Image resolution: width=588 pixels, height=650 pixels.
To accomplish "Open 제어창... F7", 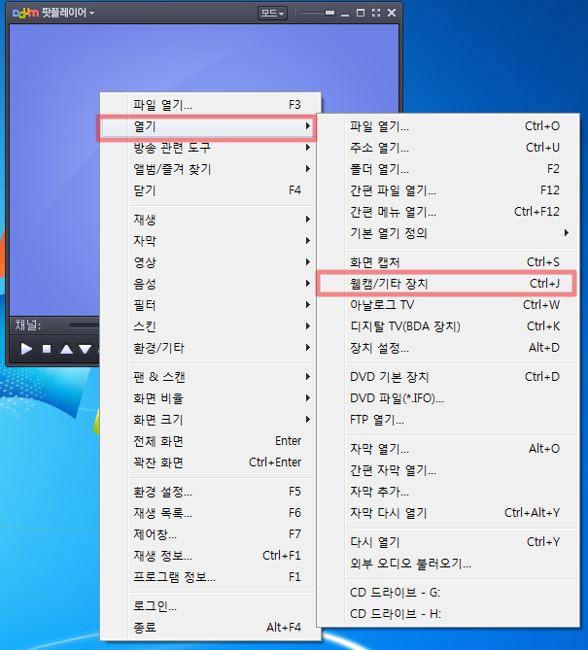I will point(210,534).
